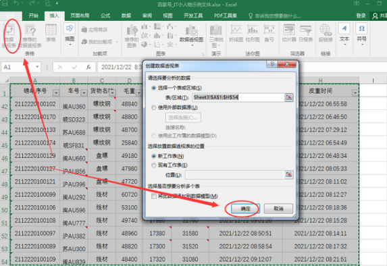This screenshot has height=266, width=387.
Task: Click Cancel button in PivotTable dialog
Action: (x=278, y=209)
